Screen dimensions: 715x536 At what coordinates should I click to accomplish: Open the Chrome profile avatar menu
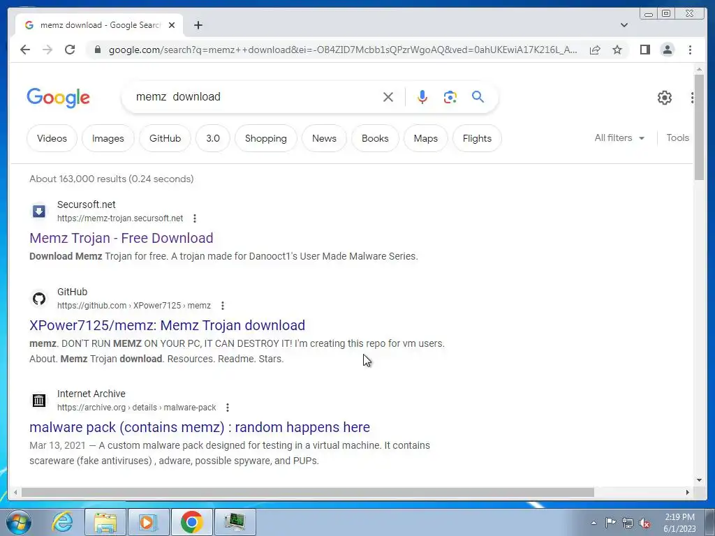668,50
